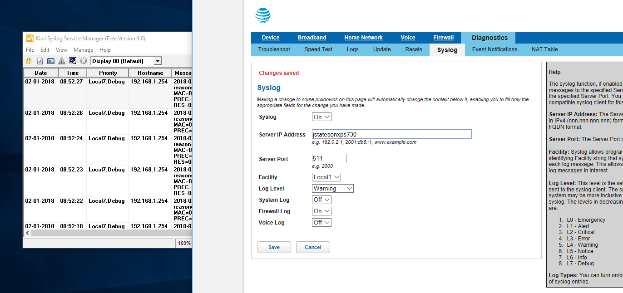Open Kiwi Syslog setup options icon
The height and width of the screenshot is (293, 623).
(x=40, y=60)
